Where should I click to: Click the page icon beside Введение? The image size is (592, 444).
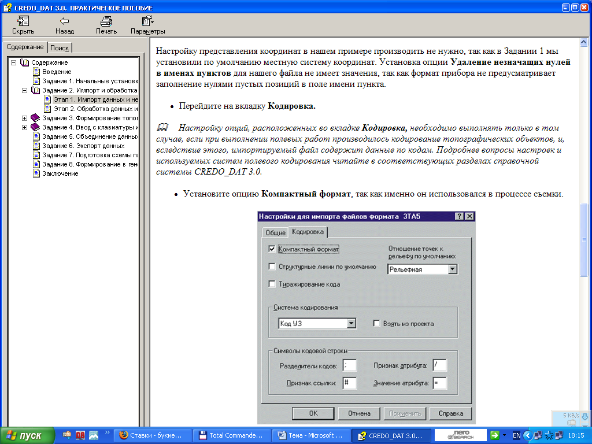coord(36,71)
